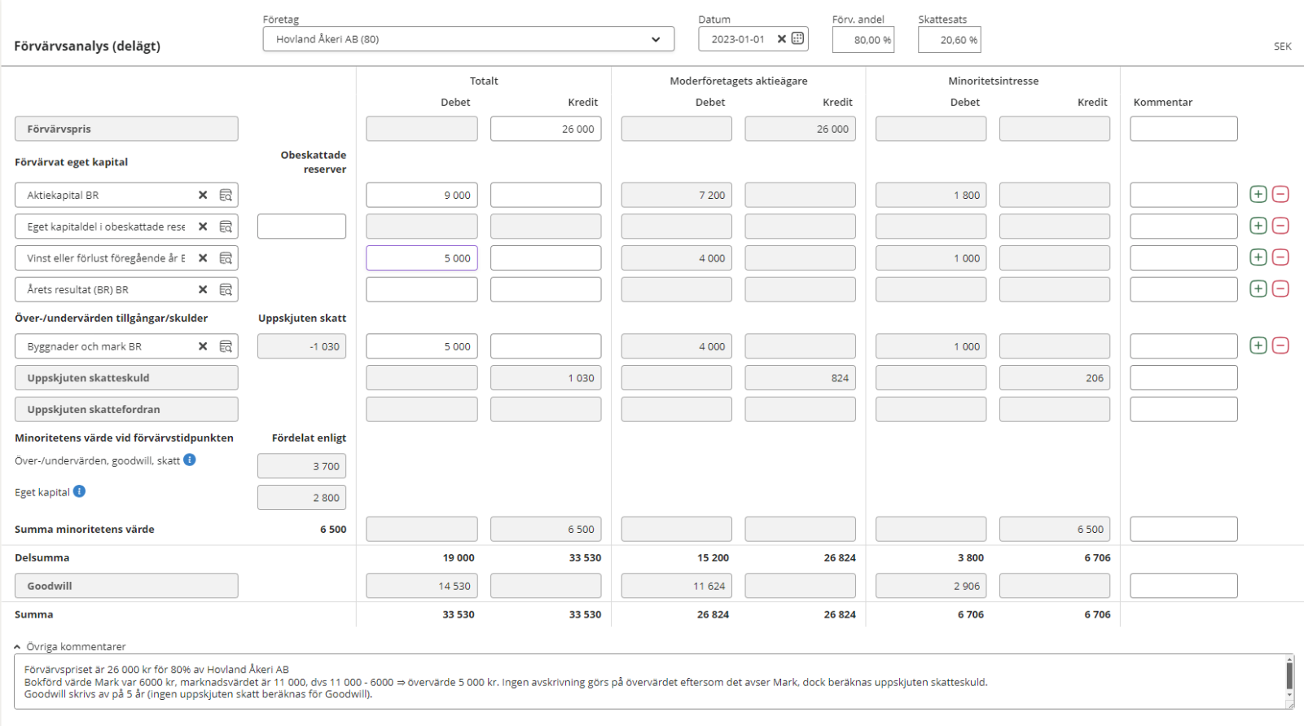Collapse the Övriga kommentarer section

(x=17, y=647)
